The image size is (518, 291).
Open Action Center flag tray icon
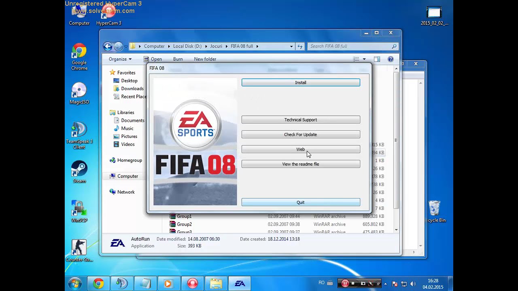[395, 284]
